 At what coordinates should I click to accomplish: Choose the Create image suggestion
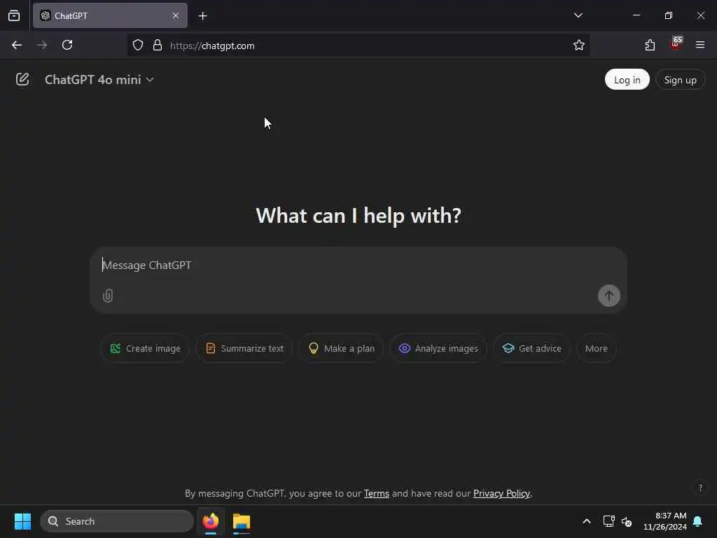(x=145, y=349)
